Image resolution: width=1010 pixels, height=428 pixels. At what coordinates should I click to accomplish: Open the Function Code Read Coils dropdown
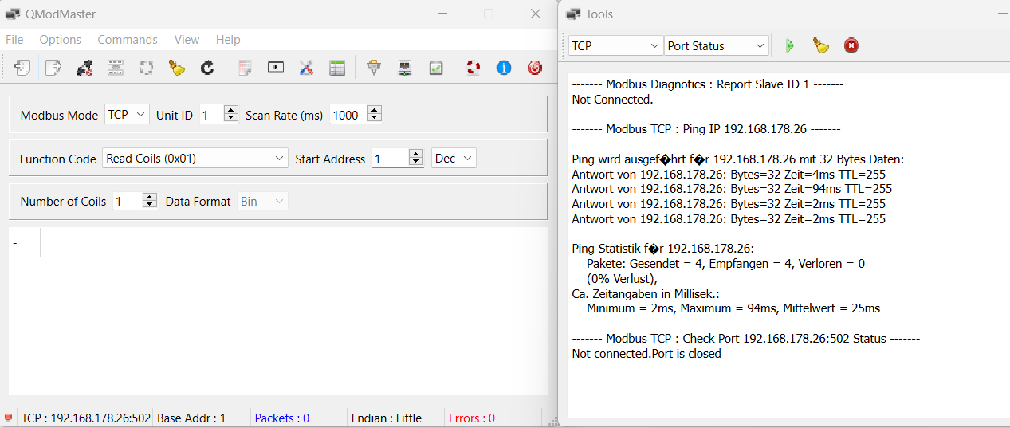pos(195,159)
